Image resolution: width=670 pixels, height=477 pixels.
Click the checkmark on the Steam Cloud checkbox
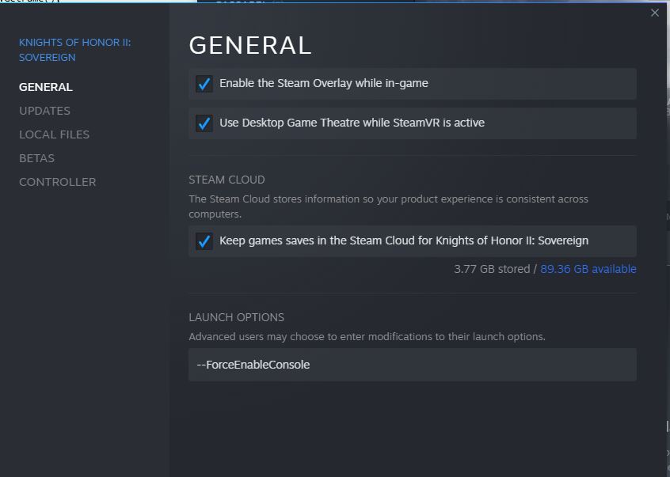click(x=204, y=240)
